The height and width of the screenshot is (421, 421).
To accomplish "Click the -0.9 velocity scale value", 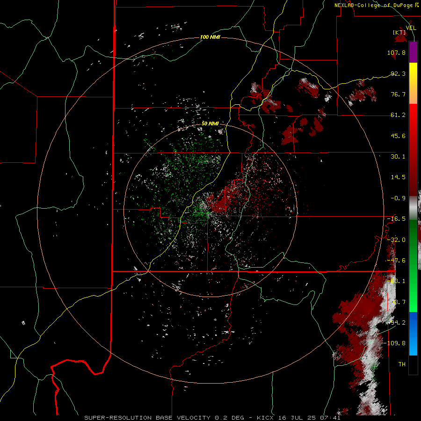I will click(398, 198).
